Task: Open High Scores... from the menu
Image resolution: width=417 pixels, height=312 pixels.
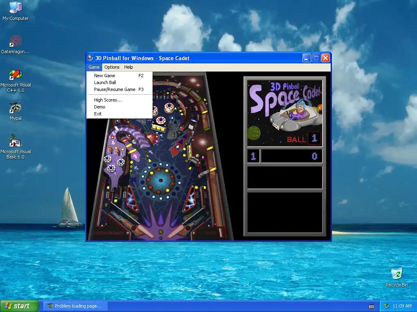Action: click(x=119, y=100)
